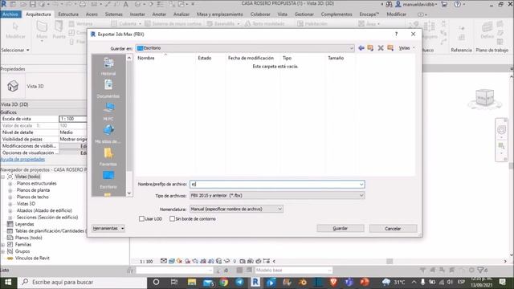Select Leyendas in the project browser
Screen dimensions: 514x289
pos(24,224)
